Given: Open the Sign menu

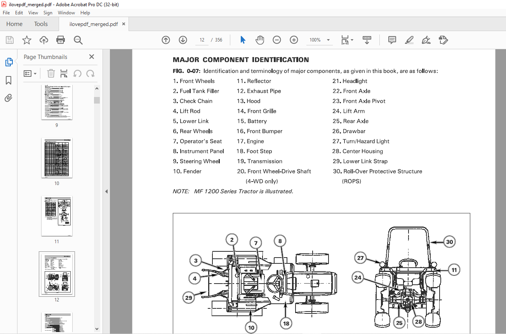Looking at the screenshot, I should [48, 13].
